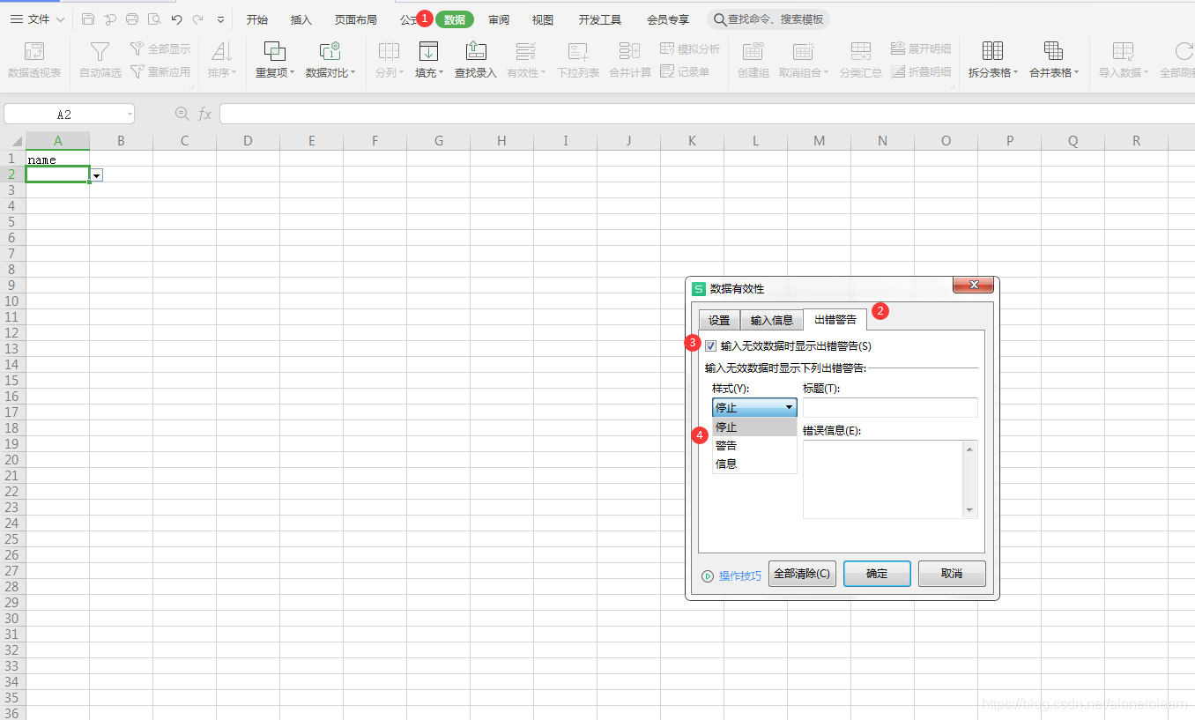Click the 合并表格 merge table icon

pos(1053,51)
